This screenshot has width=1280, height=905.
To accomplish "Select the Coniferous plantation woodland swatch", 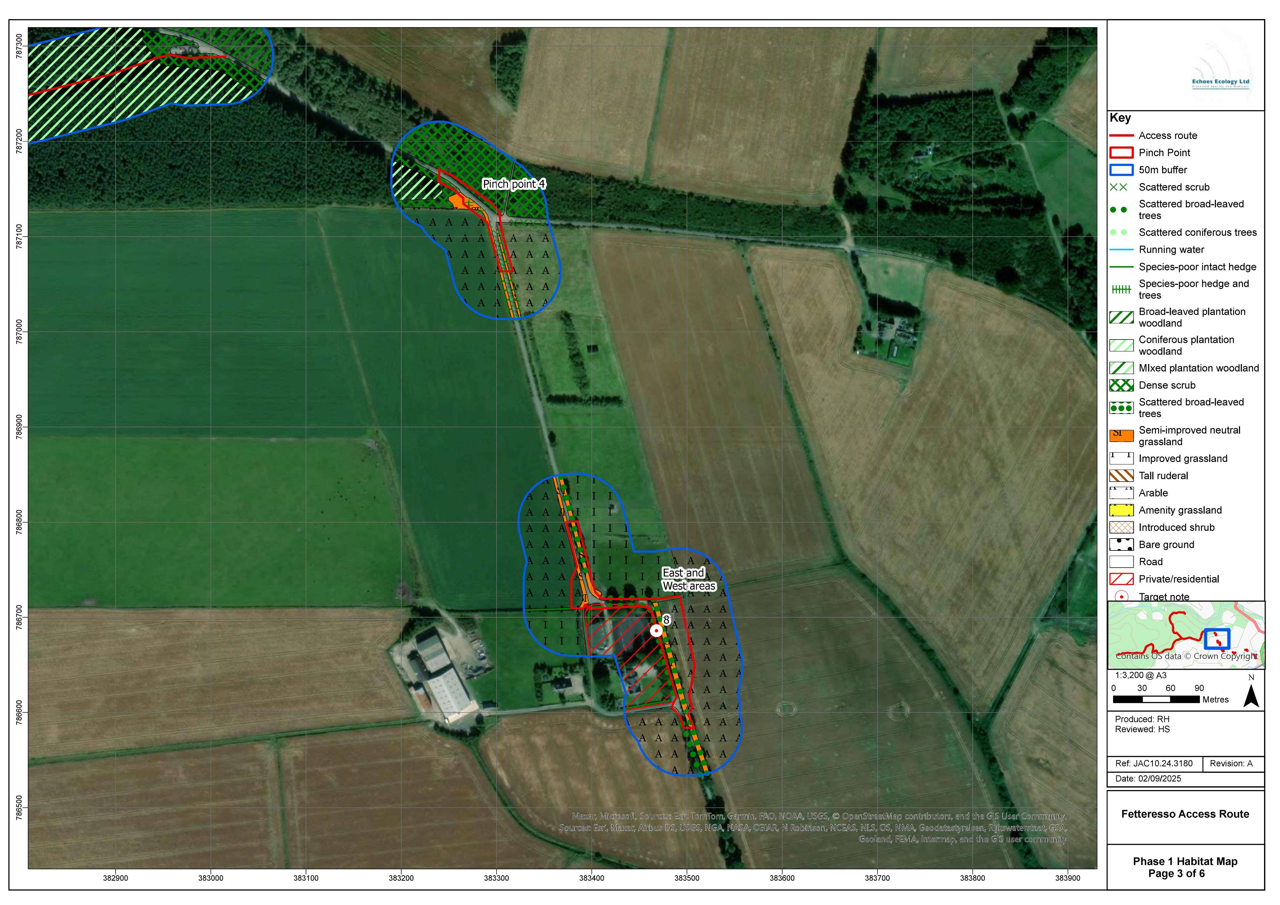I will 1121,346.
